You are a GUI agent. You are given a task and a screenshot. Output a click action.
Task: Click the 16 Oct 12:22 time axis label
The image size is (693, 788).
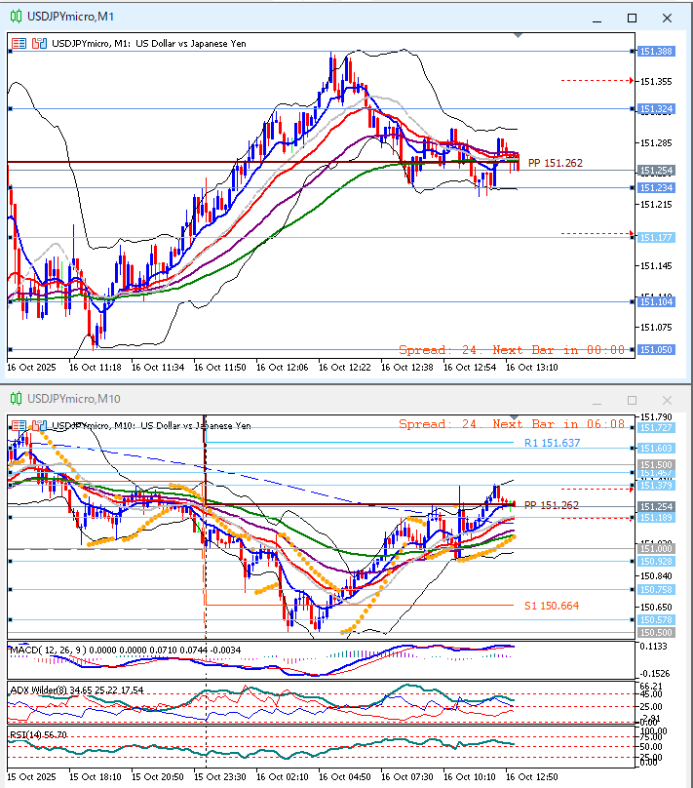coord(347,368)
